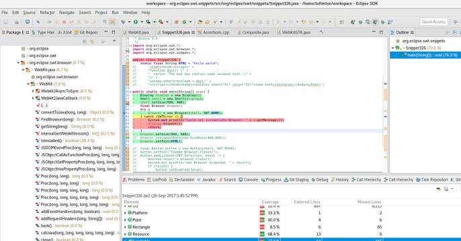Screen dimensions: 461x241
Task: Switch to the Problems tab
Action: coord(134,180)
